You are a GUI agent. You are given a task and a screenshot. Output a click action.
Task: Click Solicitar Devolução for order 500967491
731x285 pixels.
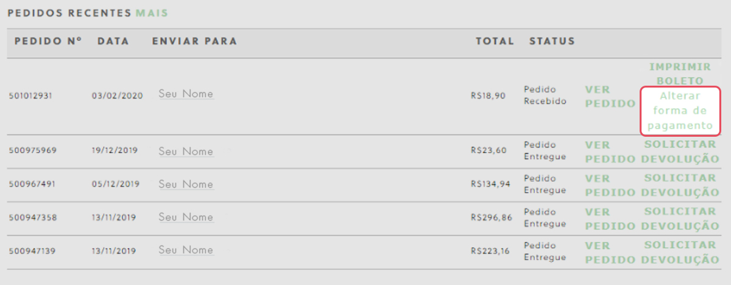680,185
